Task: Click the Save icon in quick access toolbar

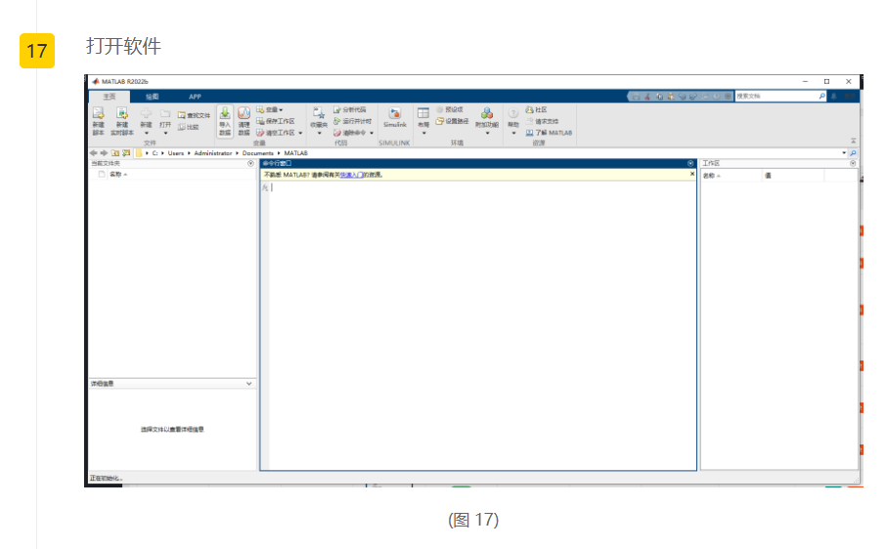Action: point(636,97)
